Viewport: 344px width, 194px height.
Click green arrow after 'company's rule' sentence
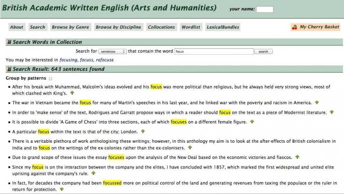tap(94, 173)
